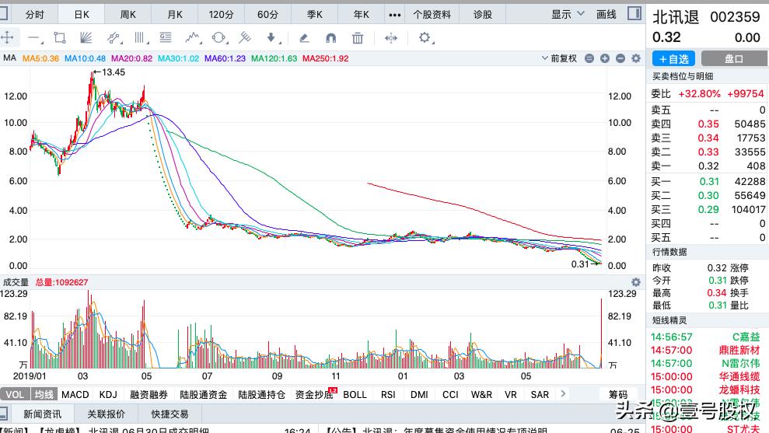Viewport: 769px width, 433px height.
Task: Select the CCI indicator
Action: 450,394
